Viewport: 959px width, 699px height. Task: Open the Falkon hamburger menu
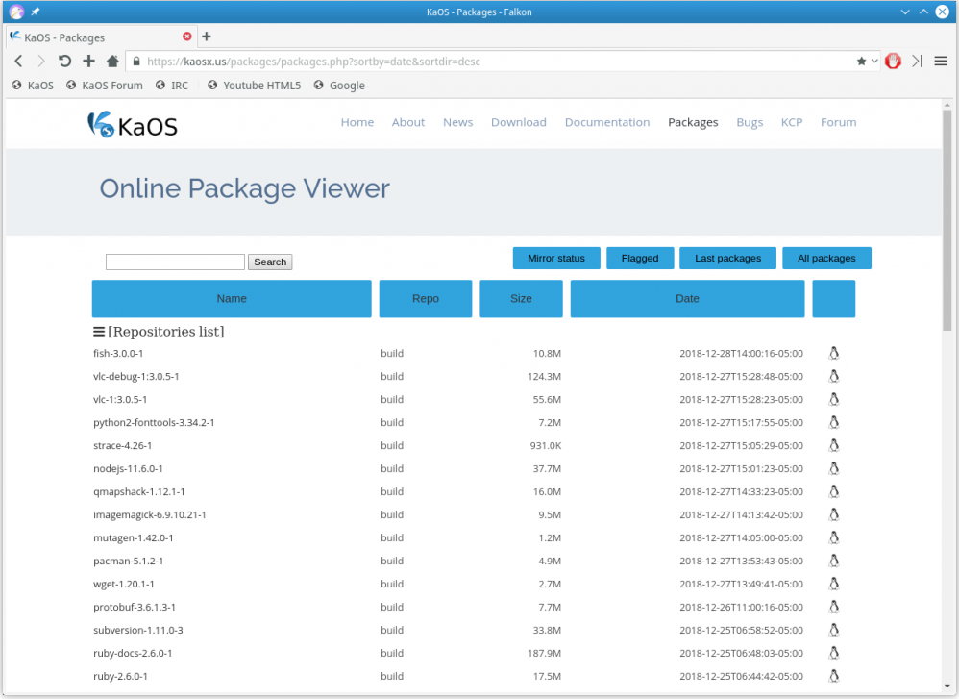coord(941,62)
